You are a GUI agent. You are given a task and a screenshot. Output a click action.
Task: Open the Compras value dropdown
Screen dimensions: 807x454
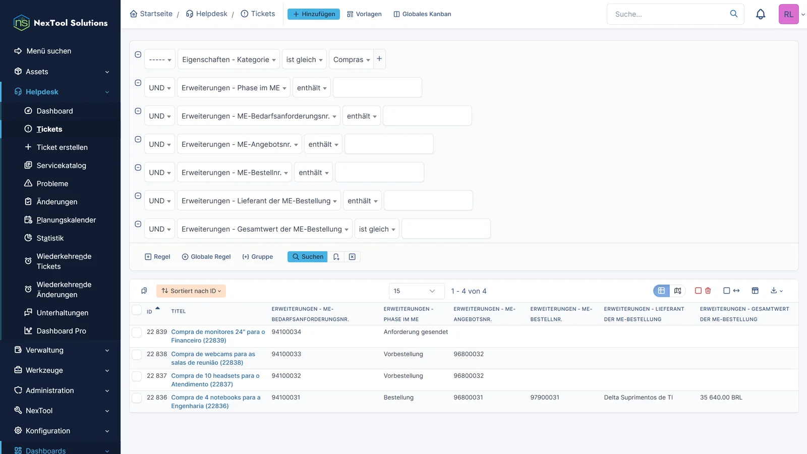coord(351,60)
